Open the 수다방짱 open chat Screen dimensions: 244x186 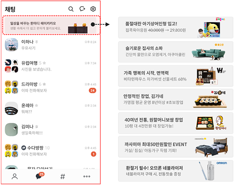(x=51, y=151)
